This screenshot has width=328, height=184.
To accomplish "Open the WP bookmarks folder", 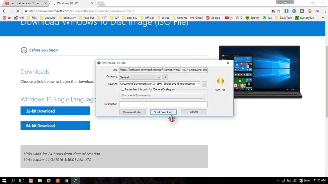I will pyautogui.click(x=114, y=18).
